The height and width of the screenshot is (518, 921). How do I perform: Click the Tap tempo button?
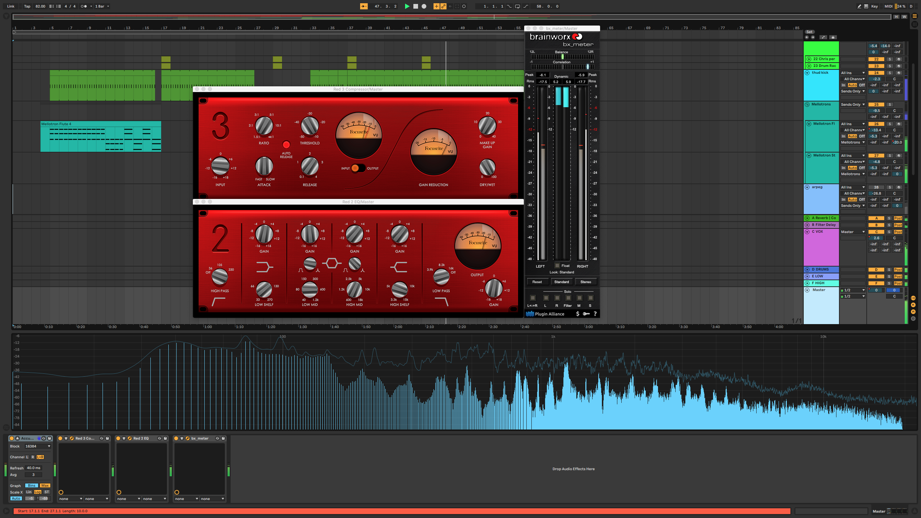coord(27,6)
